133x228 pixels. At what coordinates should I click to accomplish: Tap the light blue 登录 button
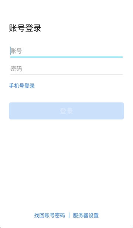66,111
